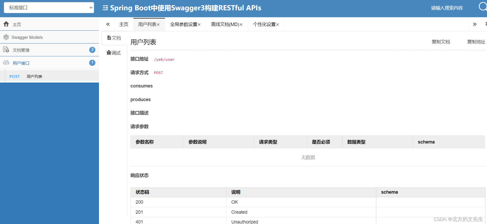Click the produces label

point(141,100)
